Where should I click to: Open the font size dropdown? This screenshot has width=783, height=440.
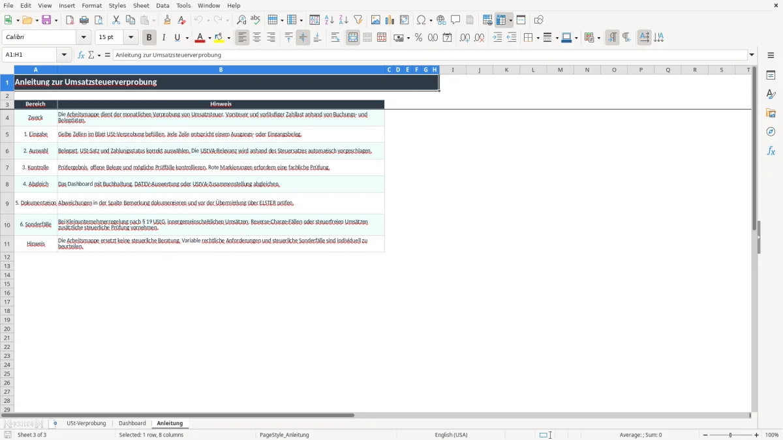[130, 38]
